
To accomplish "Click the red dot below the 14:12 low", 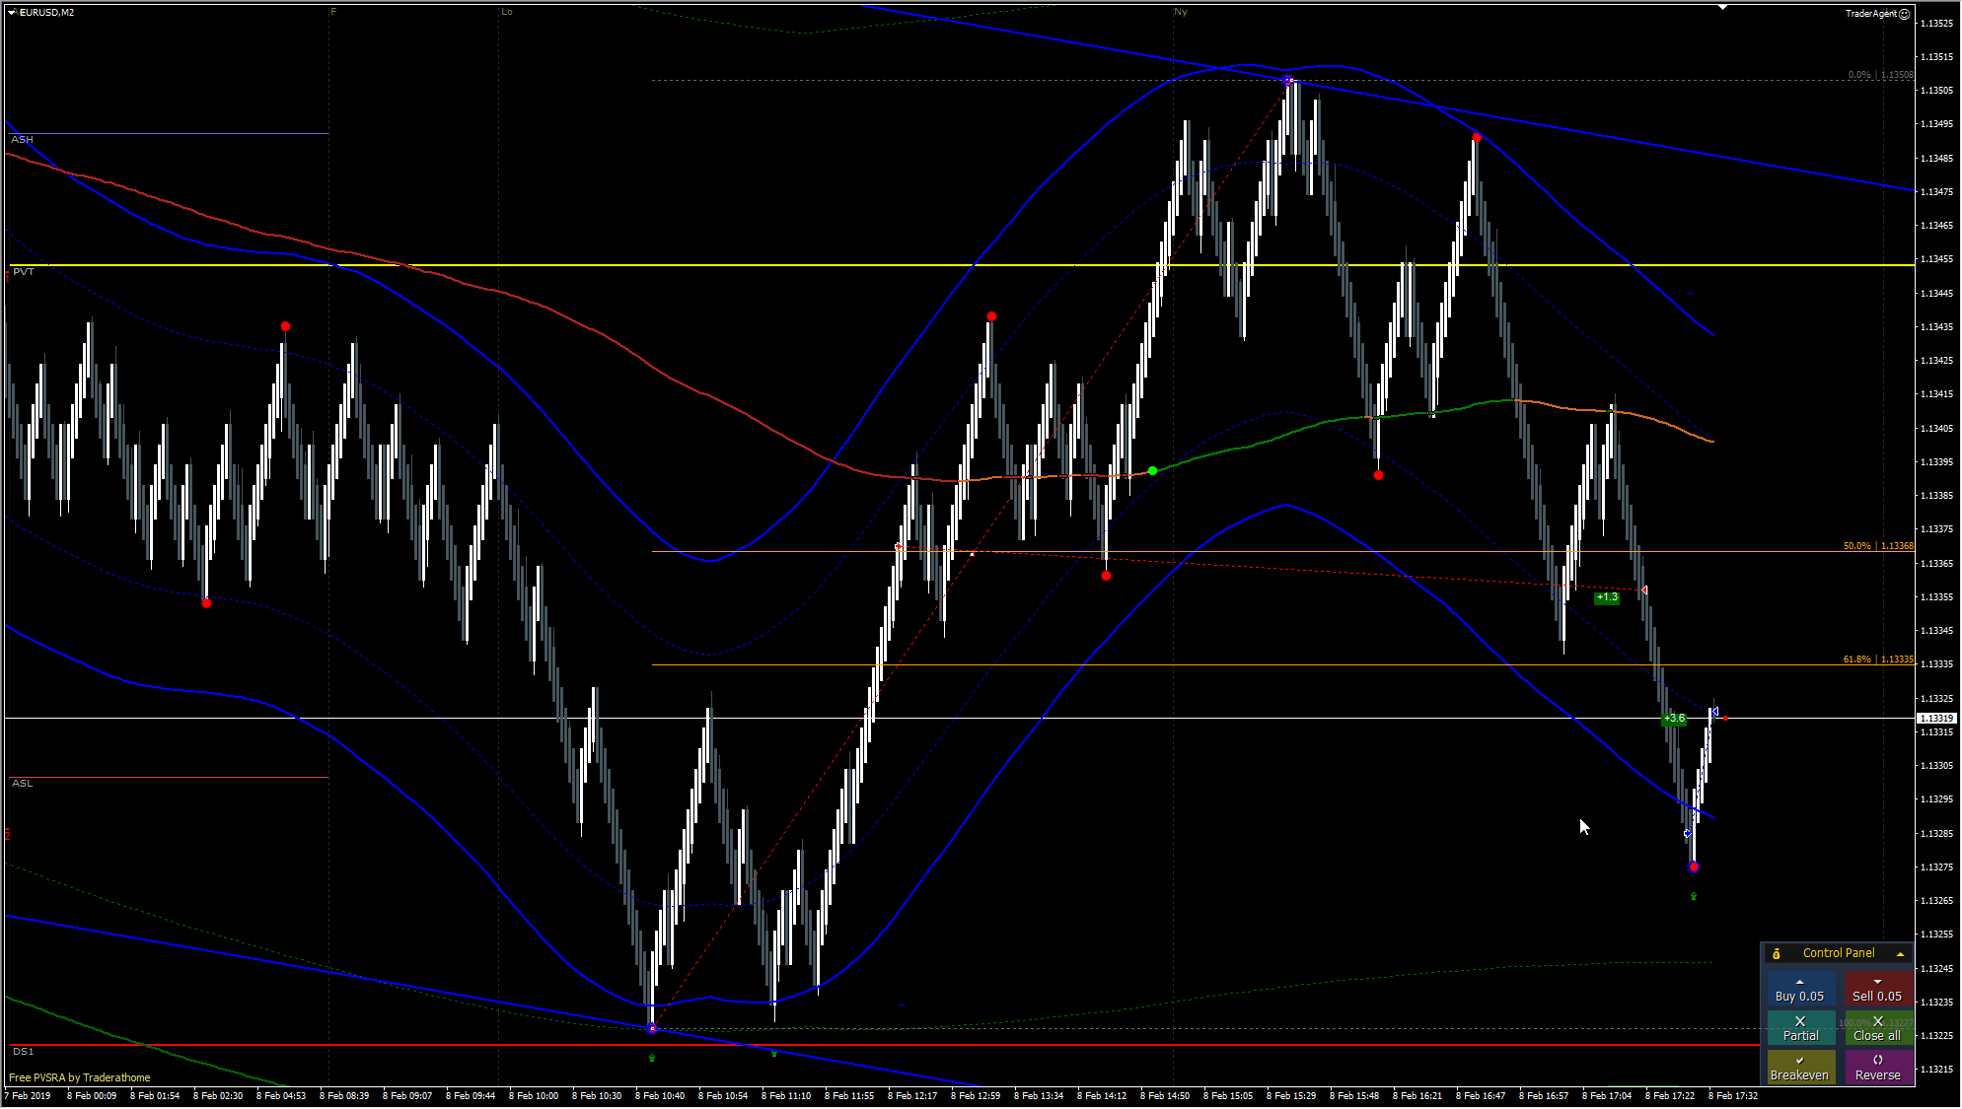I will [x=1106, y=576].
